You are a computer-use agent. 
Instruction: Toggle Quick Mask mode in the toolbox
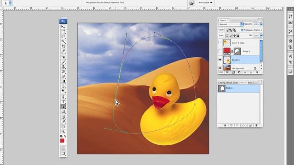tap(63, 148)
